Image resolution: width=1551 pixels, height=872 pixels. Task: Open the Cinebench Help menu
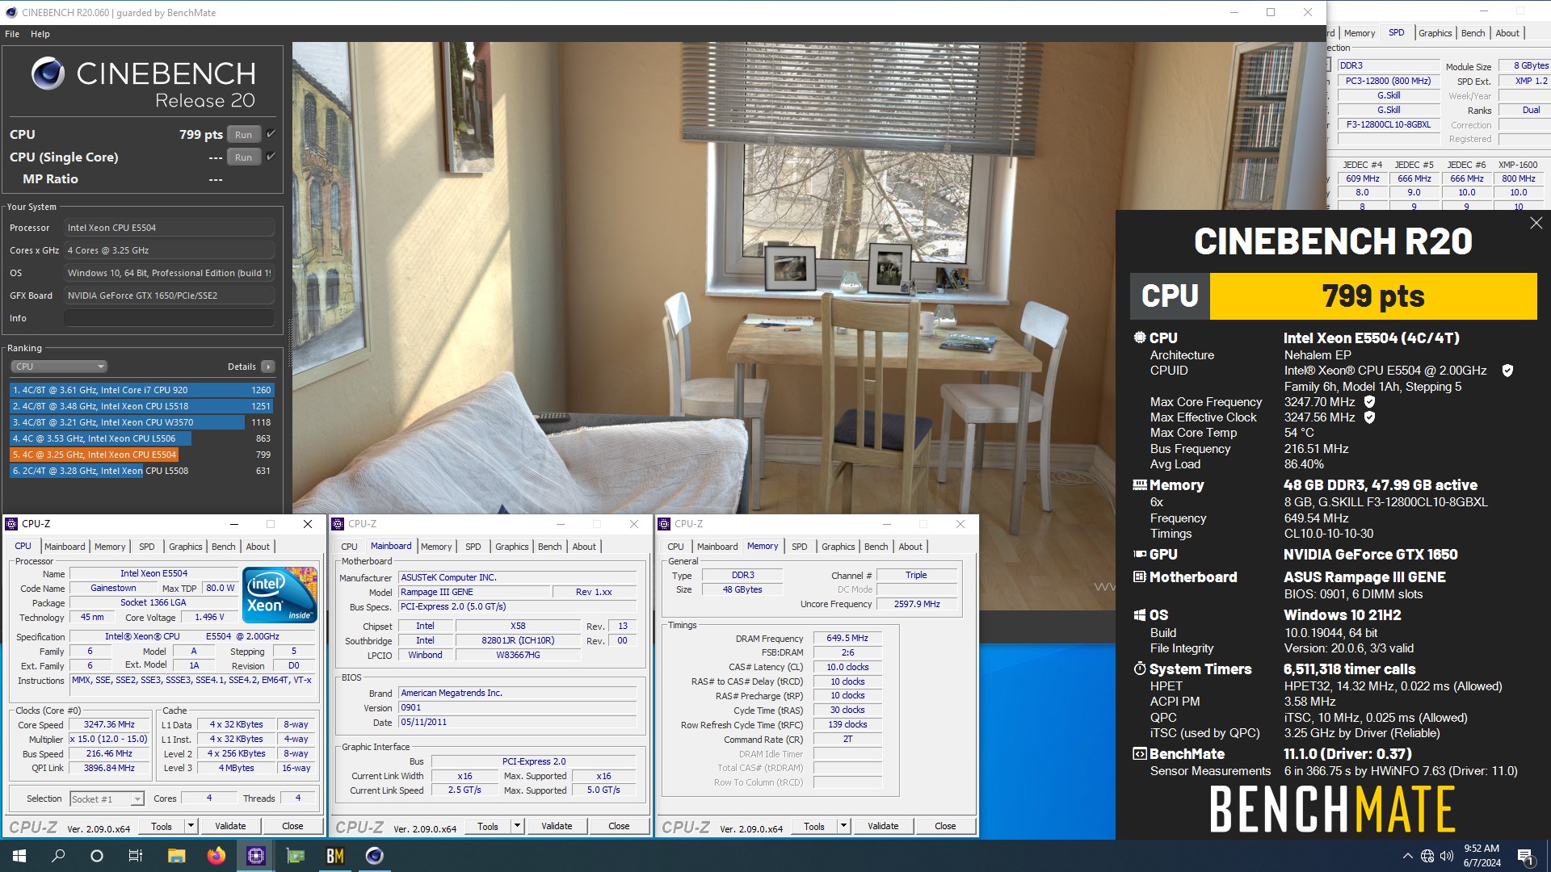pyautogui.click(x=40, y=34)
